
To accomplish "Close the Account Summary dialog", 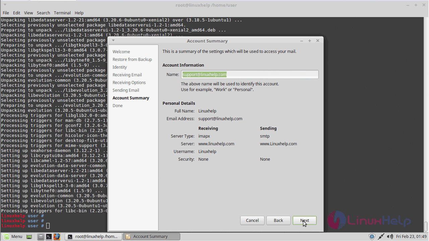I will 318,41.
